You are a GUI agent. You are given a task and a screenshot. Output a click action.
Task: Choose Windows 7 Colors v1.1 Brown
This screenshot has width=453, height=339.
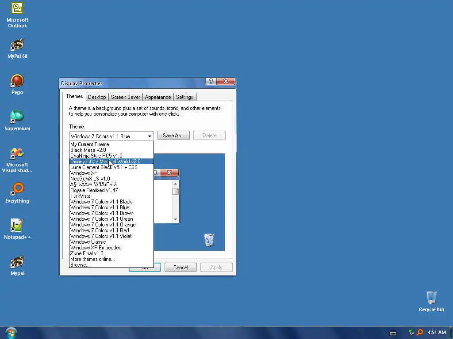(111, 213)
